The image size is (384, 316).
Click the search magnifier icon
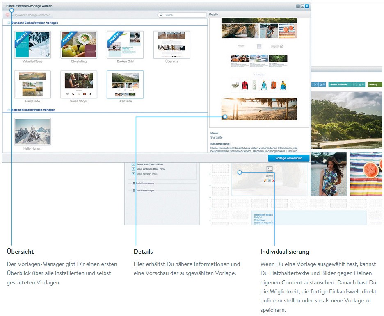(161, 15)
